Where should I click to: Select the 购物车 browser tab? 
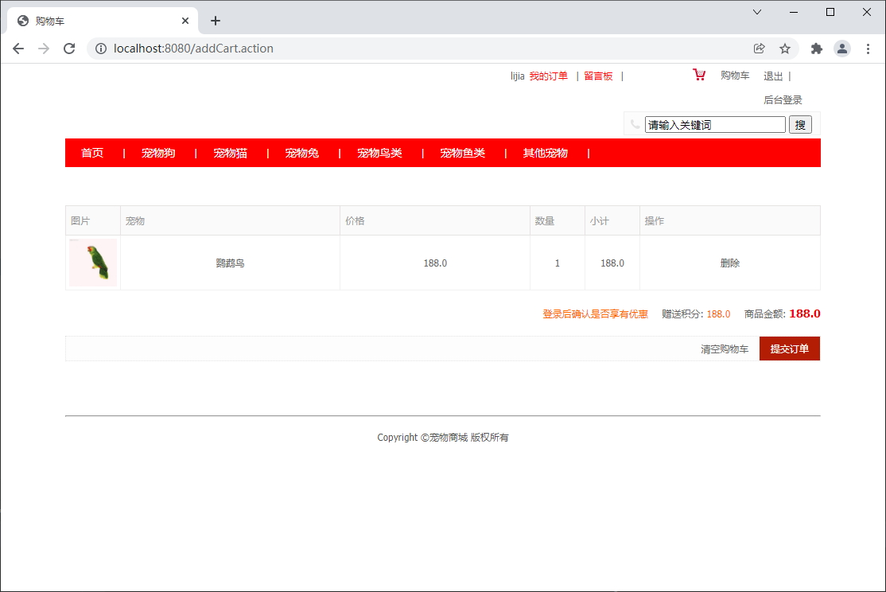tap(103, 21)
